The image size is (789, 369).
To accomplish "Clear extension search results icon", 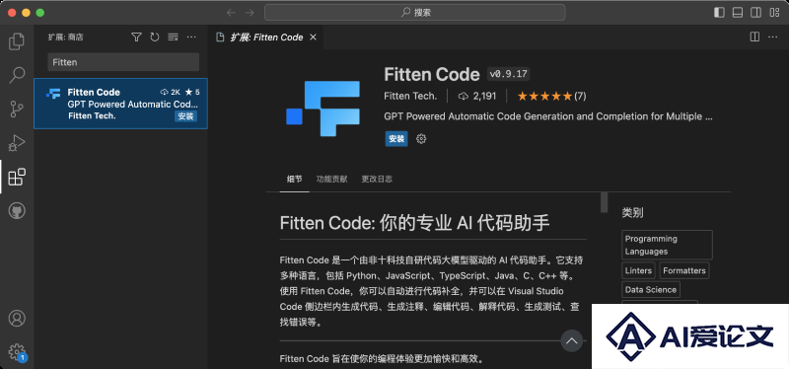I will pyautogui.click(x=174, y=37).
